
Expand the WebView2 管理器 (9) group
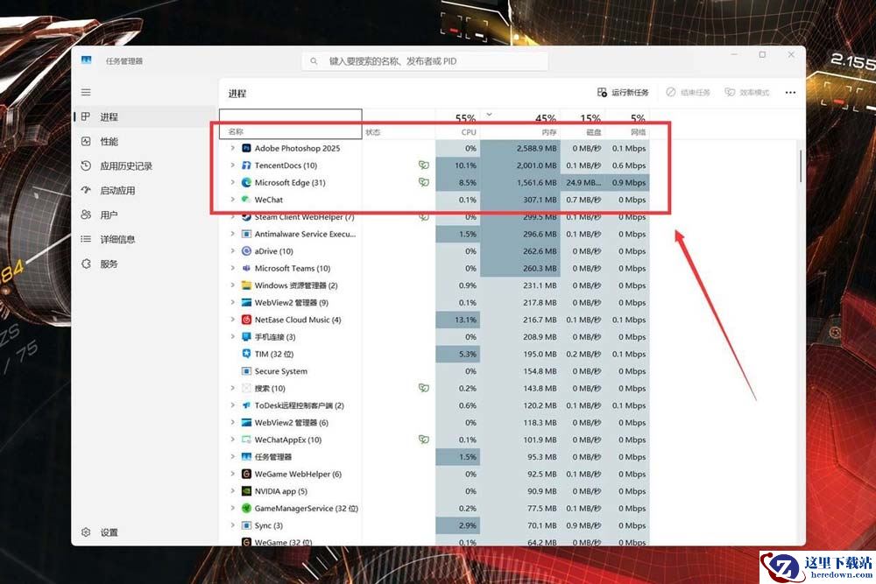[232, 303]
